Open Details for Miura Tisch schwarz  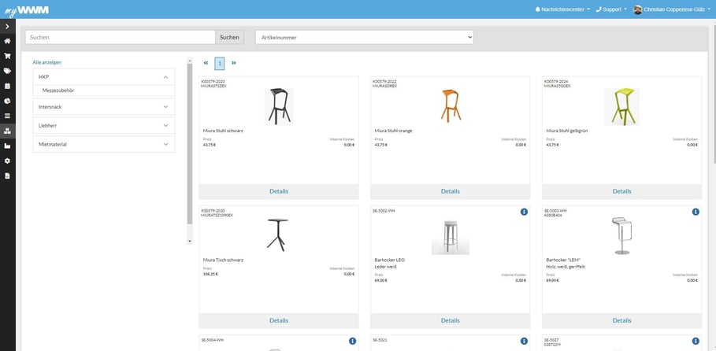pyautogui.click(x=279, y=320)
